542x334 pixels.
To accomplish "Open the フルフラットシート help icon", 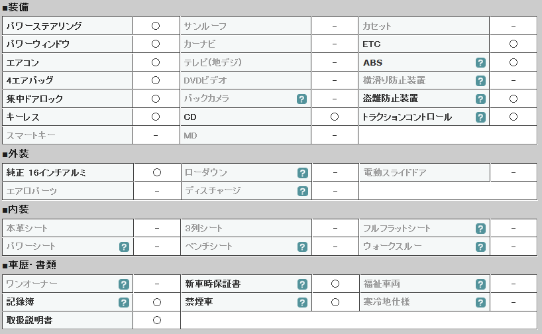I will (x=480, y=229).
